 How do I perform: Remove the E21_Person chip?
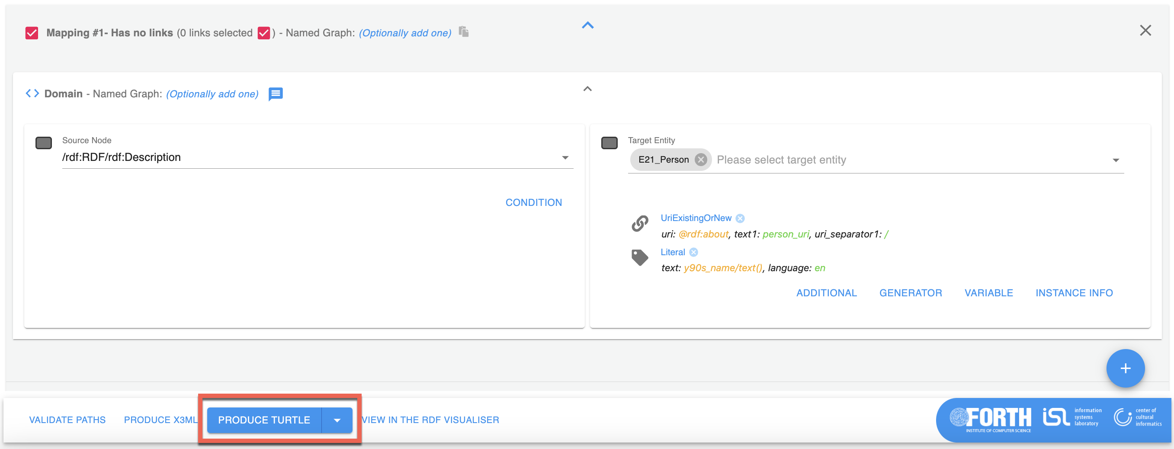click(701, 160)
